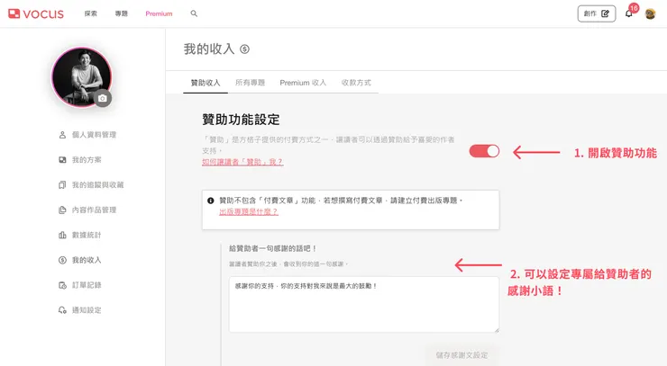Open 個人資料管理 in sidebar
This screenshot has height=366, width=667.
coord(94,135)
